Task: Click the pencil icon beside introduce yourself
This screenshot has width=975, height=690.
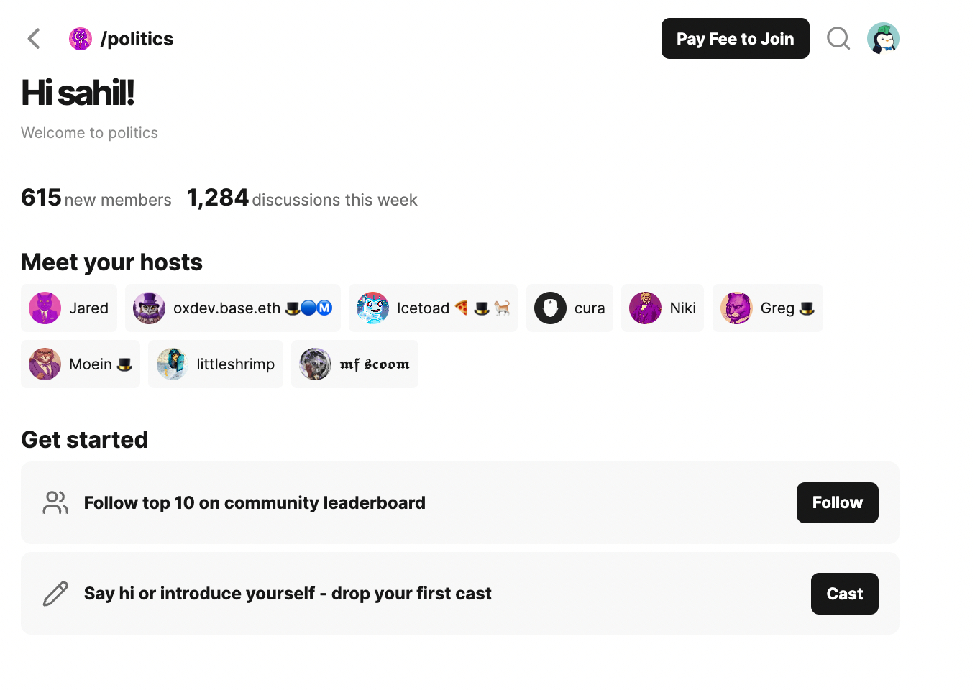Action: (x=55, y=594)
